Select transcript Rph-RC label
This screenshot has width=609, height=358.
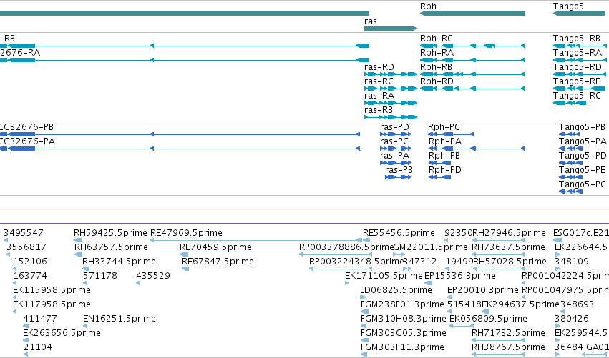436,39
